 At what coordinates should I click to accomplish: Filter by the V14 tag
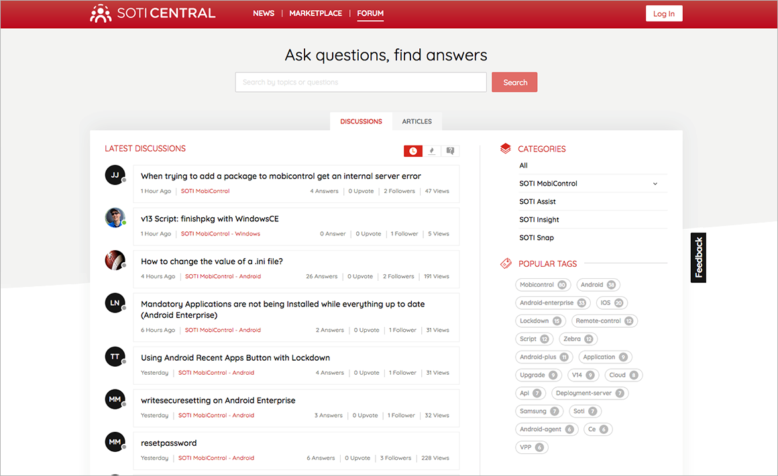pyautogui.click(x=583, y=375)
